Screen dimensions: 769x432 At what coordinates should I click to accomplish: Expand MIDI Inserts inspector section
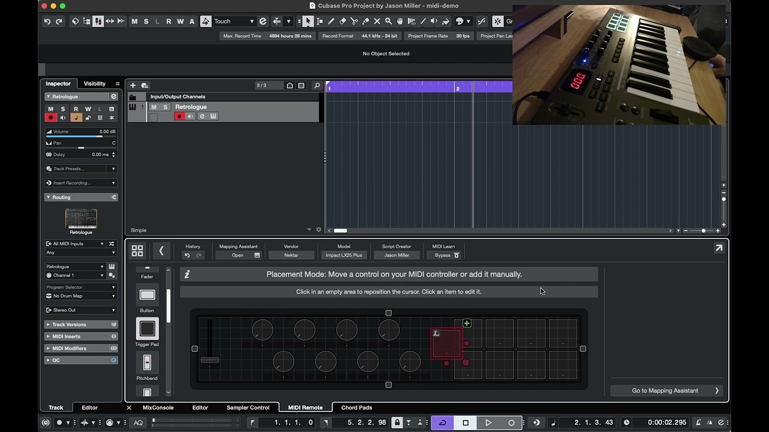click(x=49, y=337)
